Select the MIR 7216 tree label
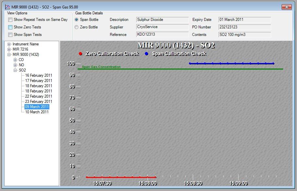 coord(20,49)
